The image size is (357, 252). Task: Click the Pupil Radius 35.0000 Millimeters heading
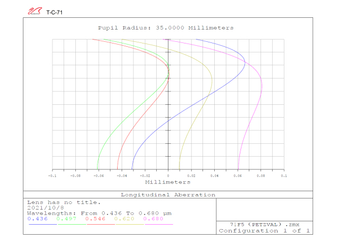[x=166, y=28]
